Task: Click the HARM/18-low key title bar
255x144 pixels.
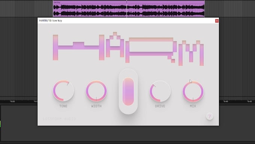Action: point(128,21)
